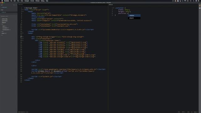Open the Extension Manager icon
Screen dimensions: 201x113
pyautogui.click(x=200, y=8)
